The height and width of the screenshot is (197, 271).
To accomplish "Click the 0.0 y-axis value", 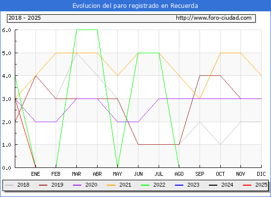I will (x=6, y=168).
